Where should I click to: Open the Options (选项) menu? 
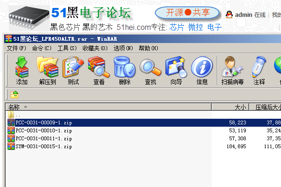(x=123, y=48)
